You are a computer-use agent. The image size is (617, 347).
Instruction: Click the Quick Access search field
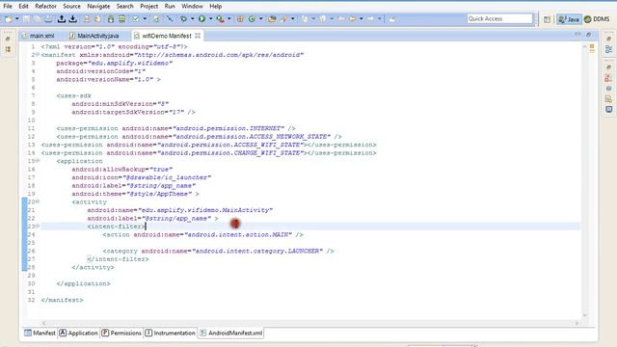(499, 18)
